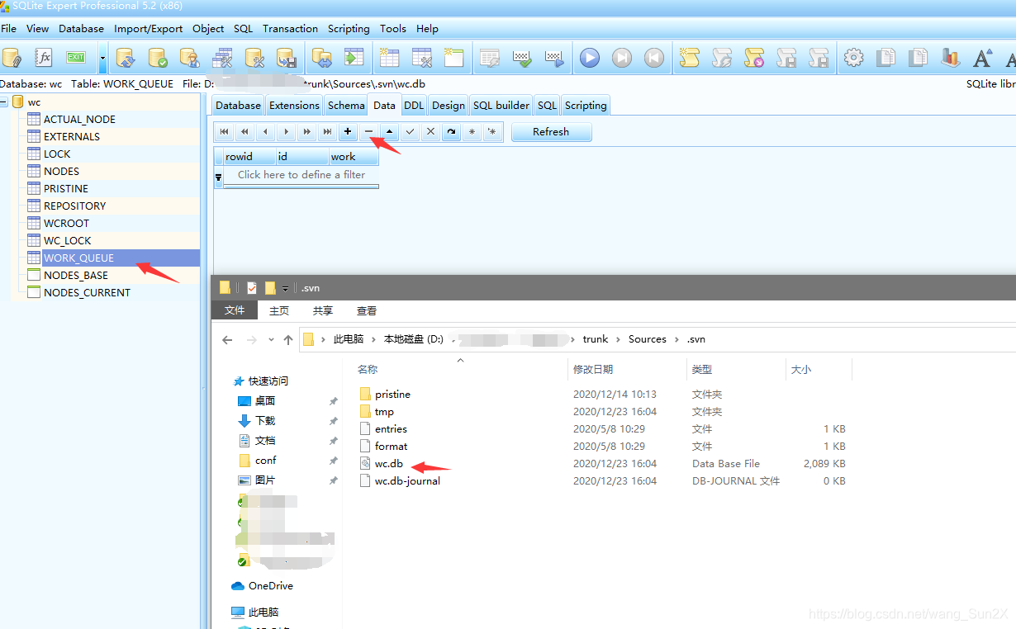
Task: Switch to the Schema tab
Action: point(346,106)
